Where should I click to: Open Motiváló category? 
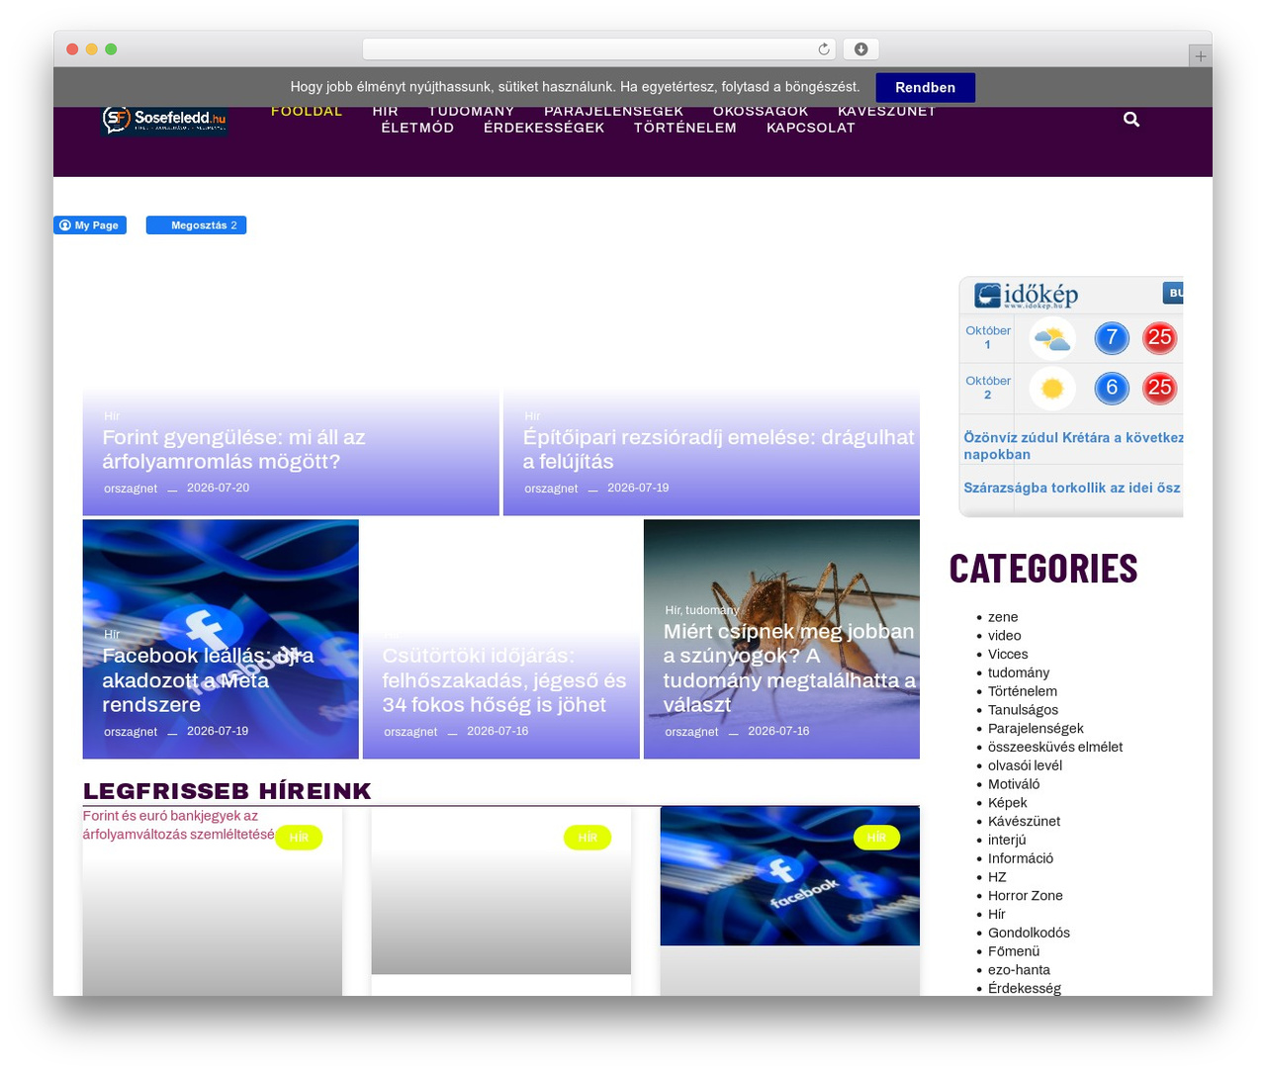click(1014, 784)
